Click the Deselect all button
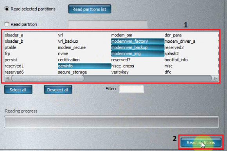Screen dimensions: 227x151 58,90
